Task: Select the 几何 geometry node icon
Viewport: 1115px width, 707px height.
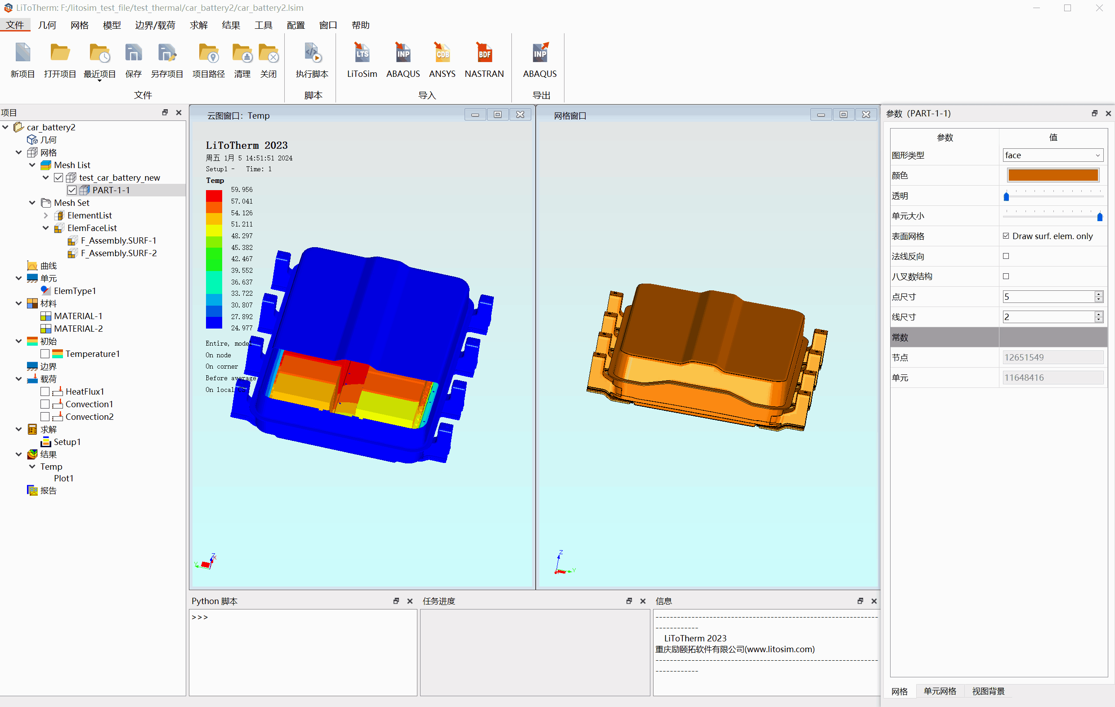Action: tap(32, 140)
